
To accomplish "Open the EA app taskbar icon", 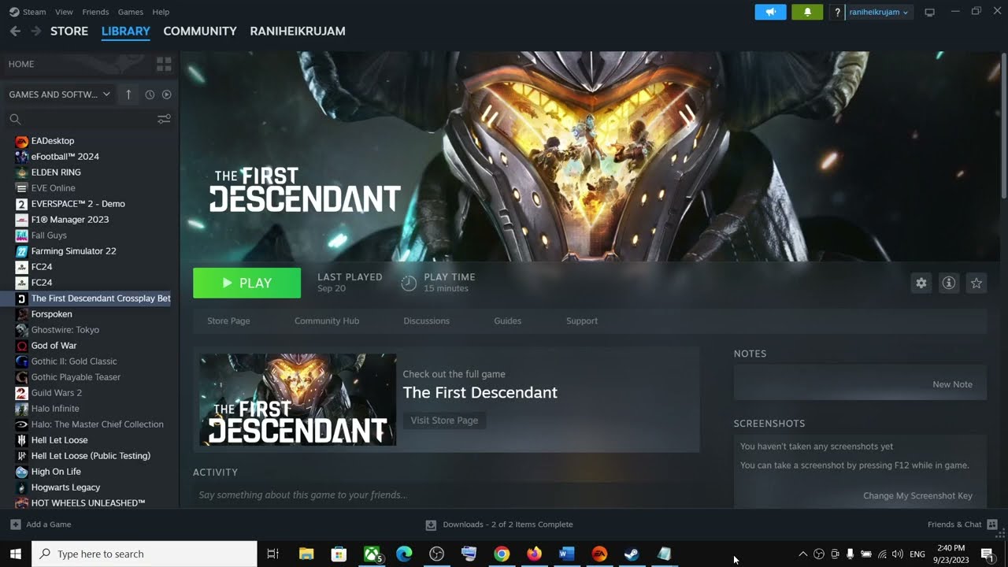I will [x=599, y=554].
